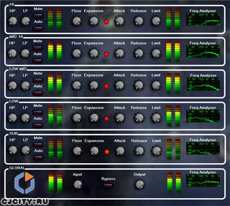The image size is (230, 206).
Task: Click the SUB band Limit knob
Action: pos(156,151)
